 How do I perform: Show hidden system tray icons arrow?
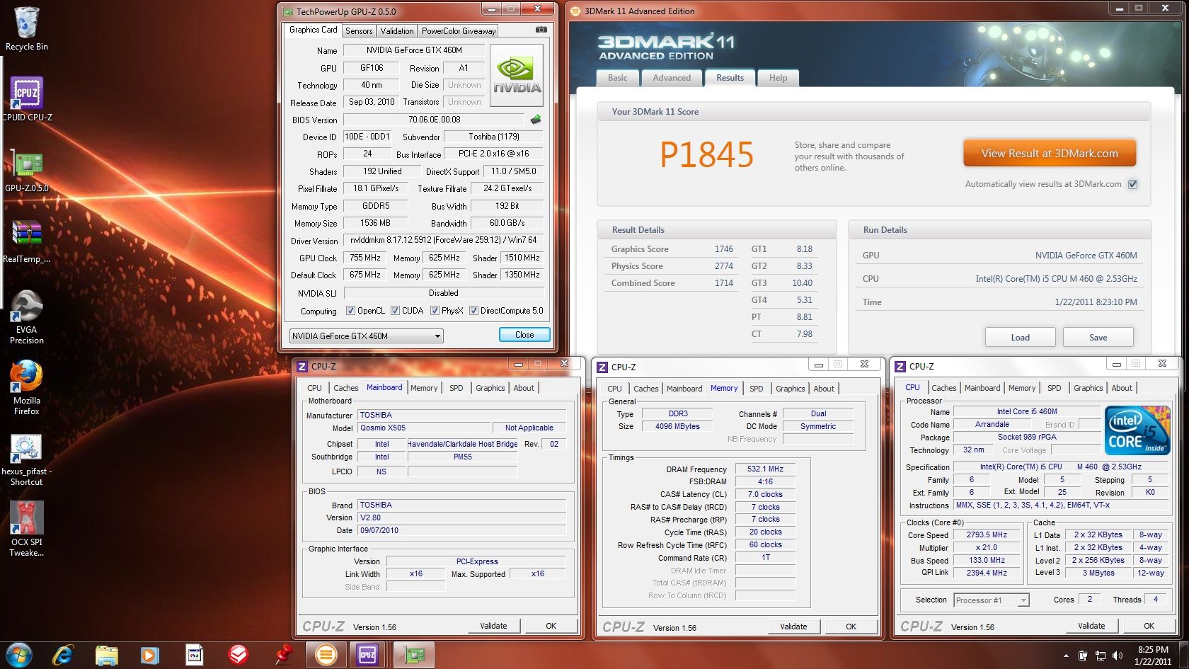tap(1066, 656)
